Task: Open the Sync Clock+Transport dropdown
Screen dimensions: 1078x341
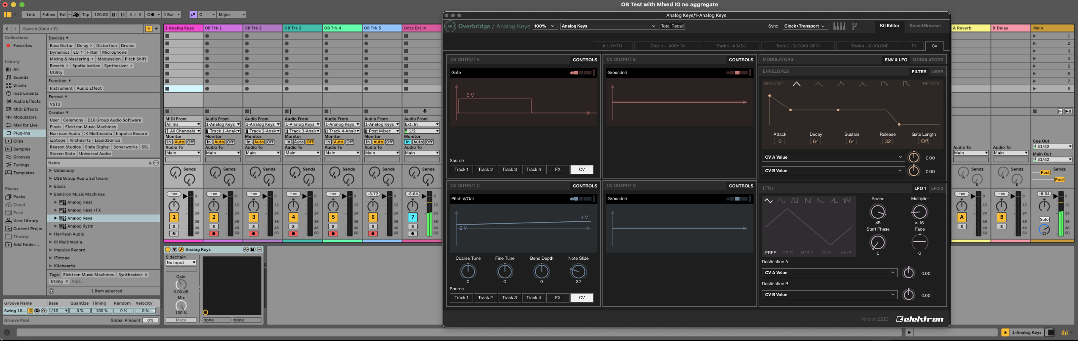Action: click(x=804, y=26)
